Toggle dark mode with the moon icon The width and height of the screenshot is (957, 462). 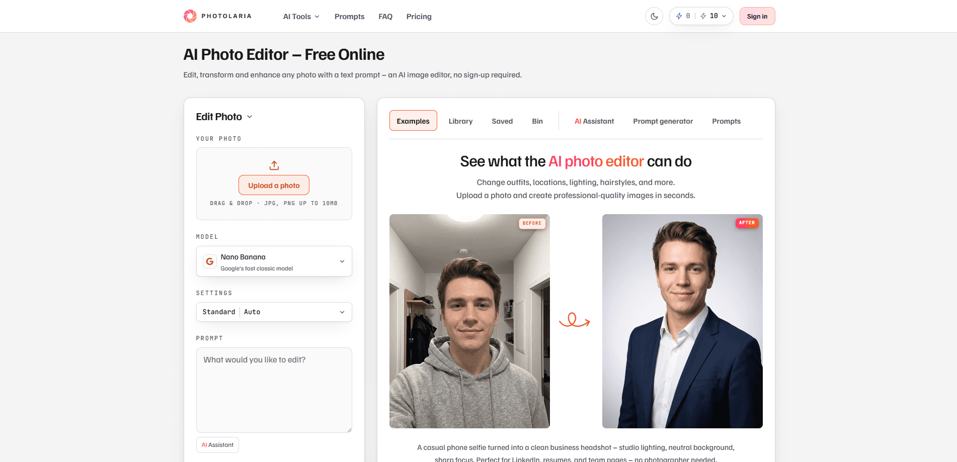(654, 16)
